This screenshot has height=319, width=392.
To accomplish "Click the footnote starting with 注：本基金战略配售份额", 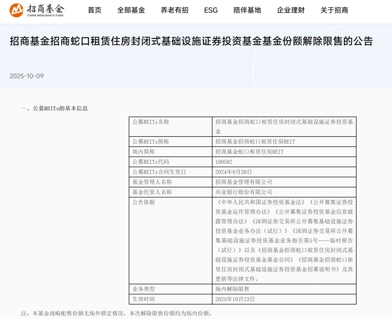I will pos(117,314).
